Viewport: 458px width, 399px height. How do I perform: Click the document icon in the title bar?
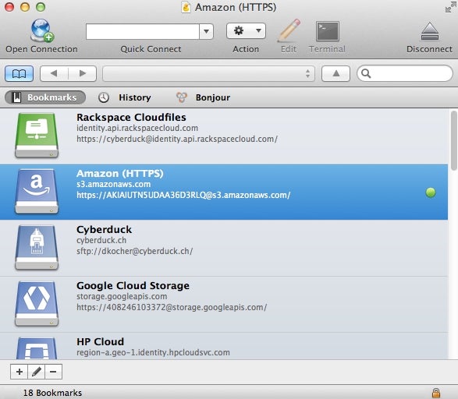(x=186, y=7)
